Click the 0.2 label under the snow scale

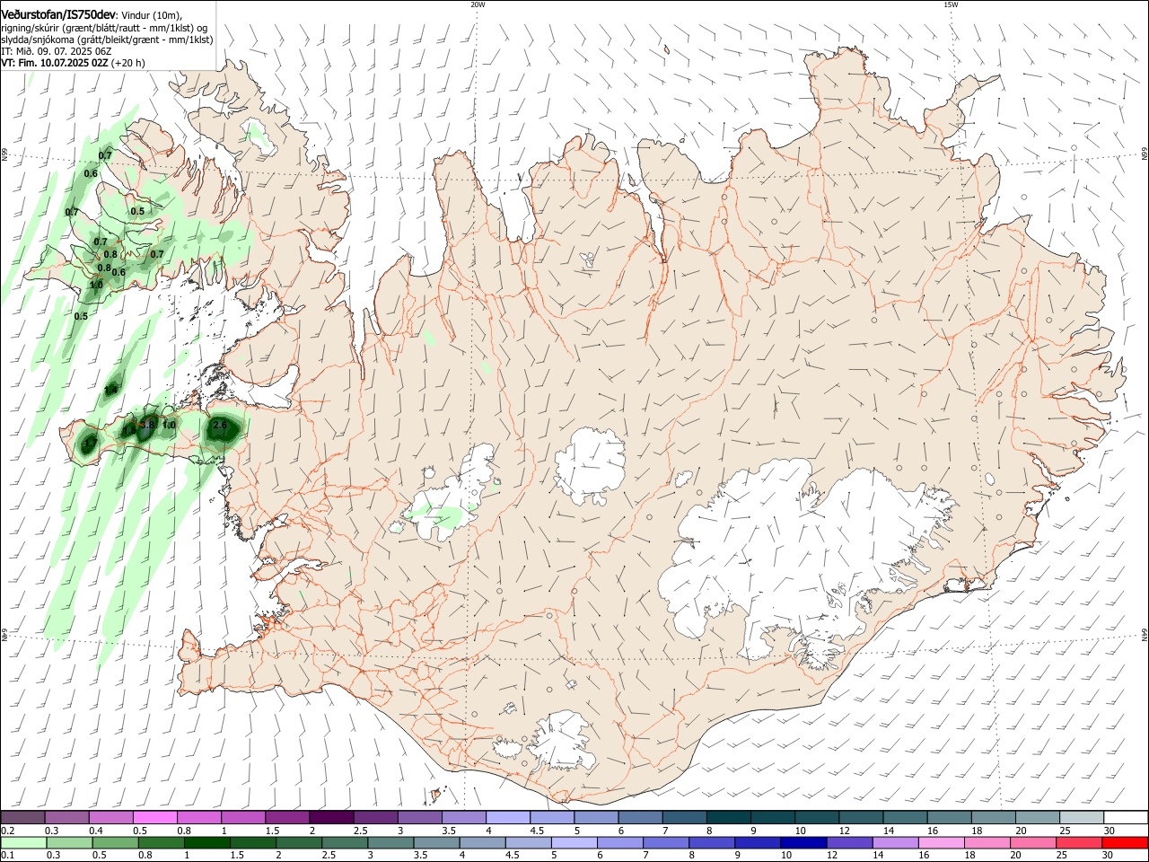click(7, 831)
